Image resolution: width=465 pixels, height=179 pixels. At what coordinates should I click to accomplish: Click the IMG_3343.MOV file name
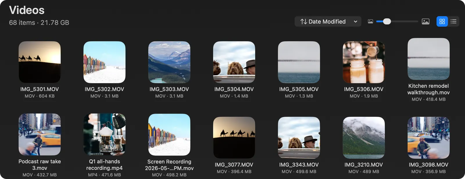click(x=299, y=165)
